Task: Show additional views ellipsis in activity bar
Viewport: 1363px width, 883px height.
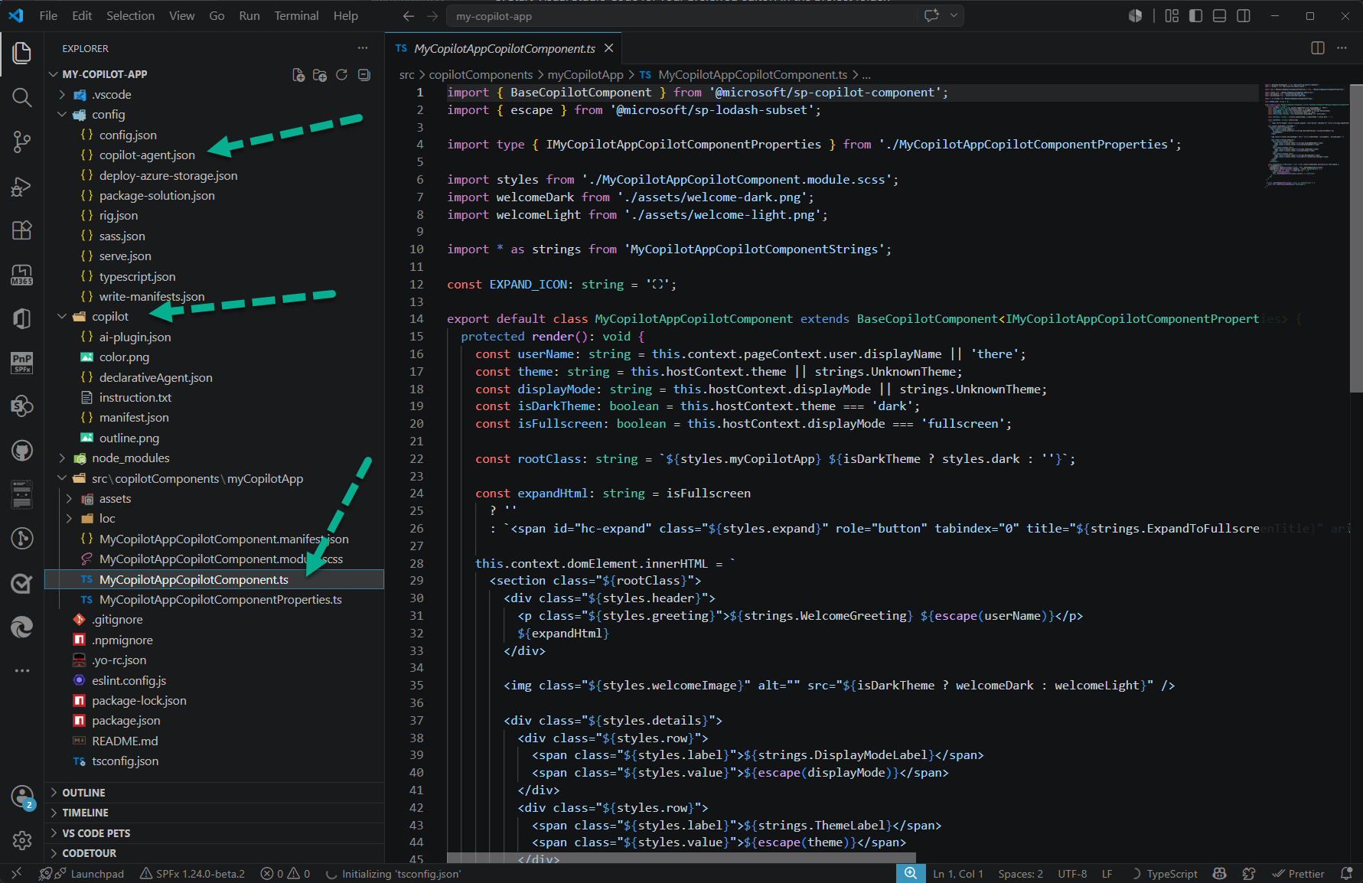Action: 21,670
